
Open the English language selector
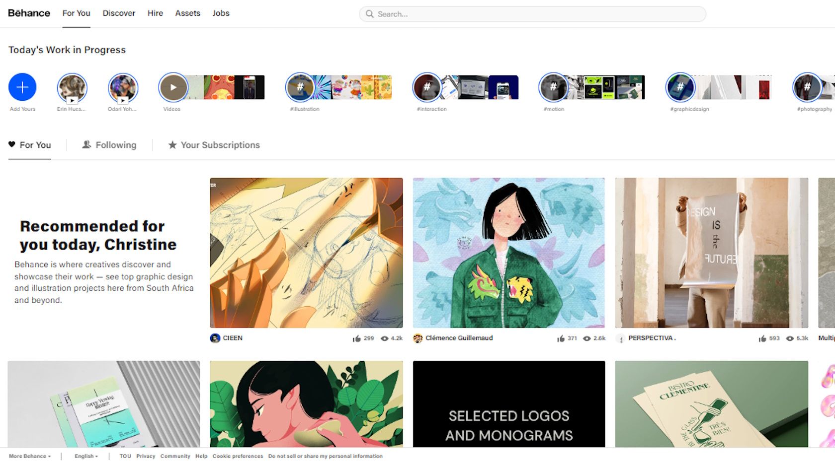pyautogui.click(x=85, y=456)
